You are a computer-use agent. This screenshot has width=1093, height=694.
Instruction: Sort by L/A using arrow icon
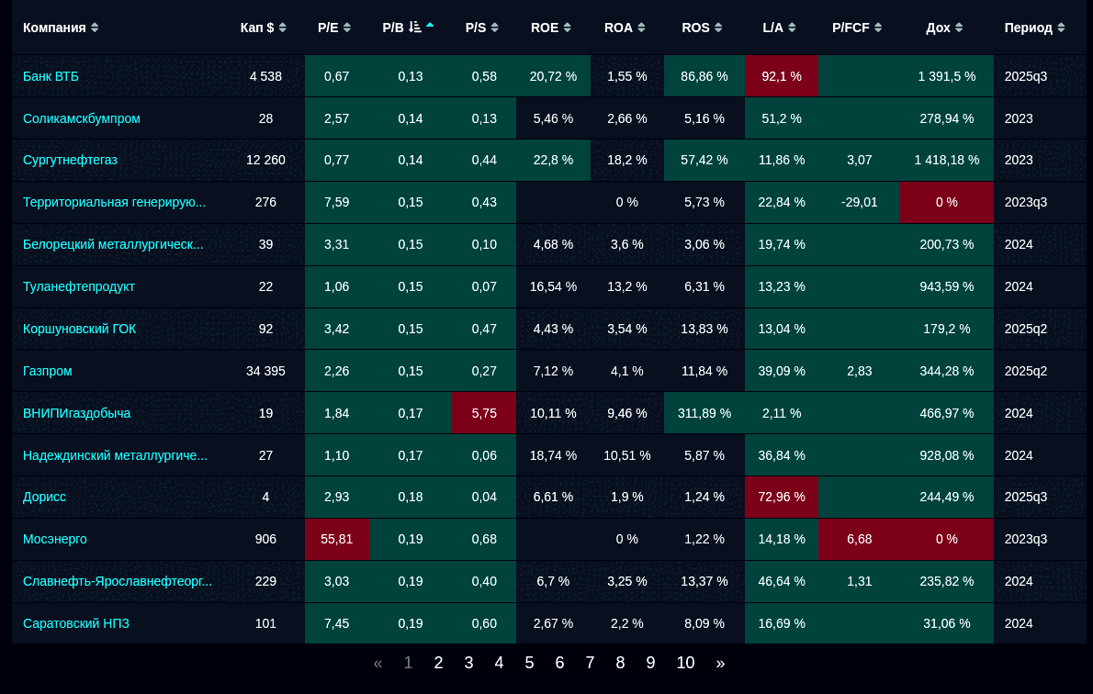click(x=792, y=28)
